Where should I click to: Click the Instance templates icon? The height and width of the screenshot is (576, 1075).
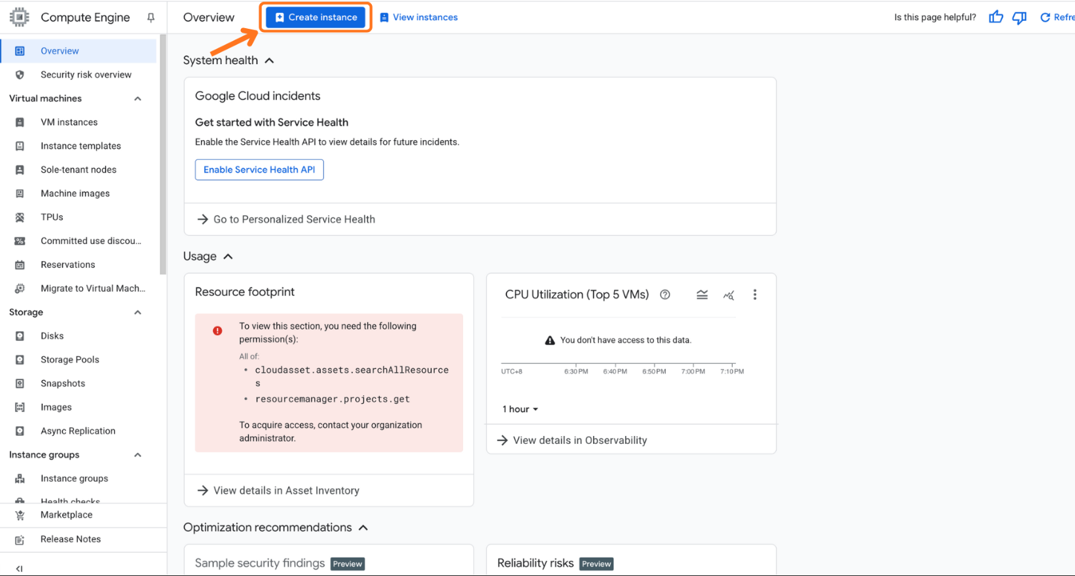20,146
